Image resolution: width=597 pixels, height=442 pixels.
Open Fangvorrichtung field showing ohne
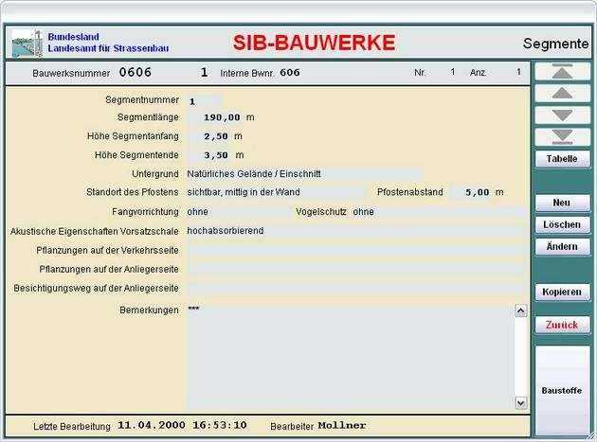pos(239,212)
